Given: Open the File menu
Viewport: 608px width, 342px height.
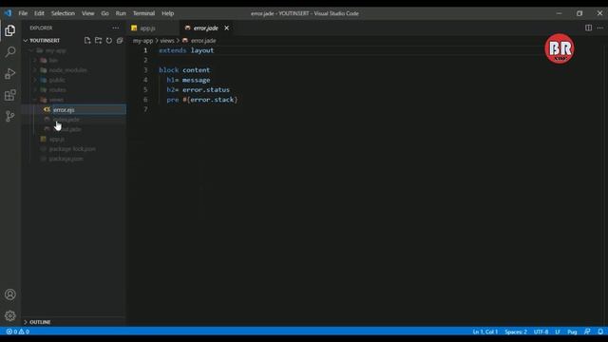Looking at the screenshot, I should pos(23,13).
